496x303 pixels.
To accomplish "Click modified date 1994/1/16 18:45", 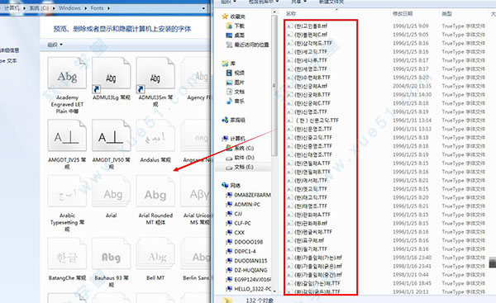I will (412, 283).
